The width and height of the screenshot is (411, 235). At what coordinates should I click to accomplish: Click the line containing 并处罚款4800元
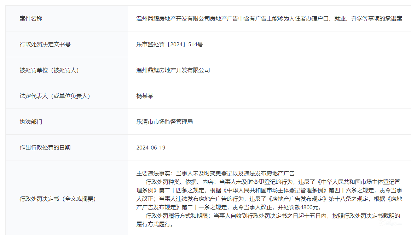229,207
